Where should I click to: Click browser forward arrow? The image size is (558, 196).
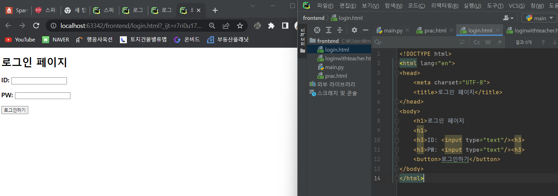tap(22, 25)
